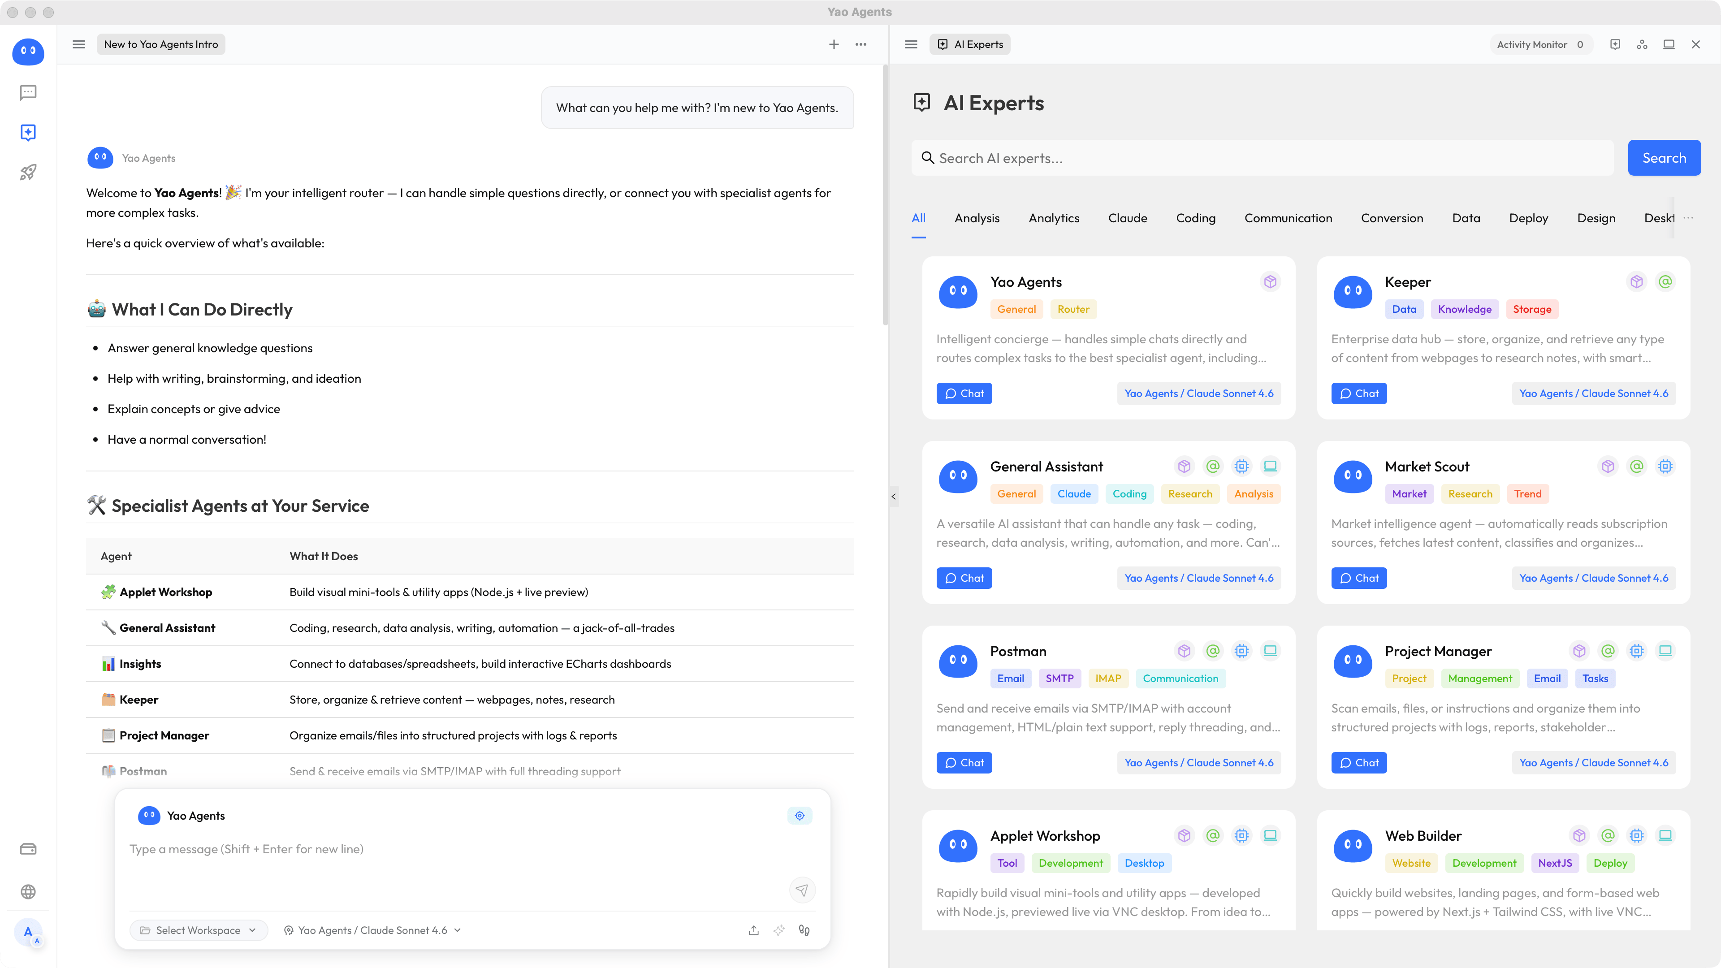Toggle the chat panel hamburger menu
Viewport: 1721px width, 968px height.
[79, 44]
